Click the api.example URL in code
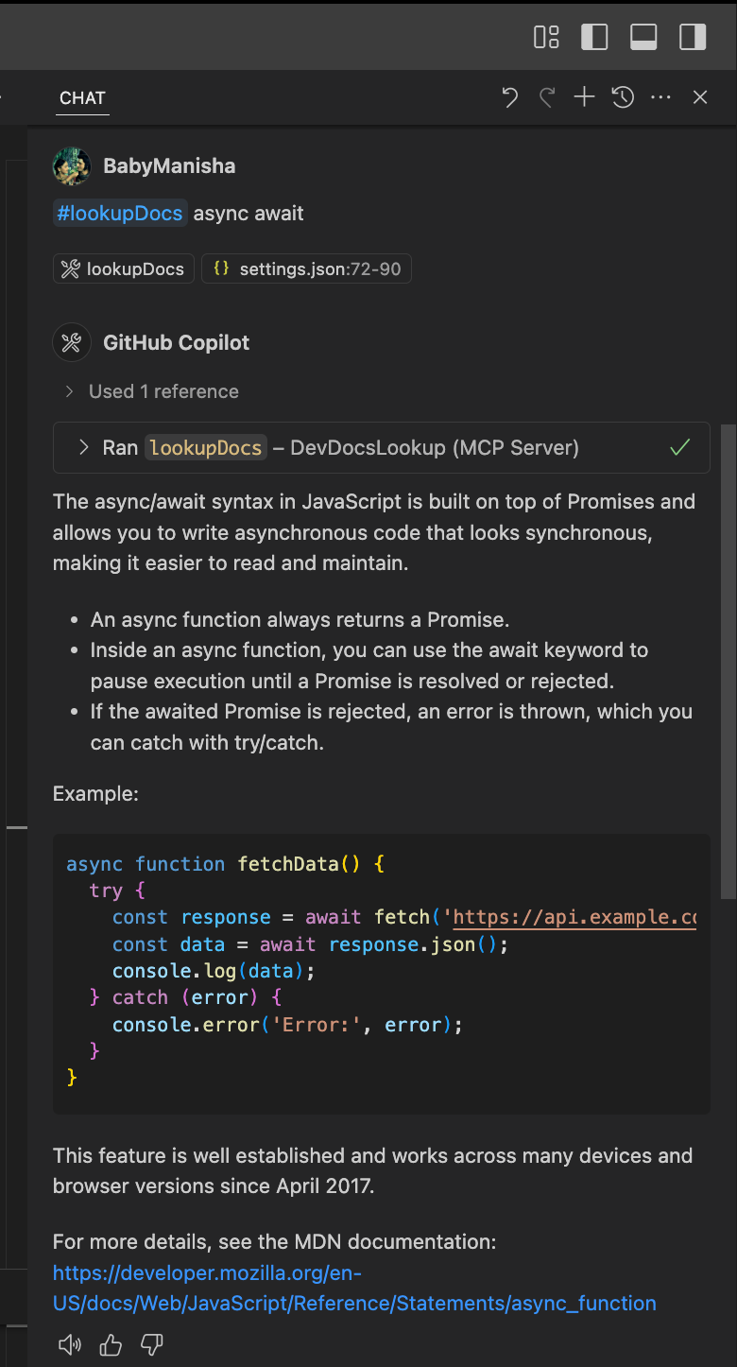Screen dimensions: 737x1367 coord(574,917)
